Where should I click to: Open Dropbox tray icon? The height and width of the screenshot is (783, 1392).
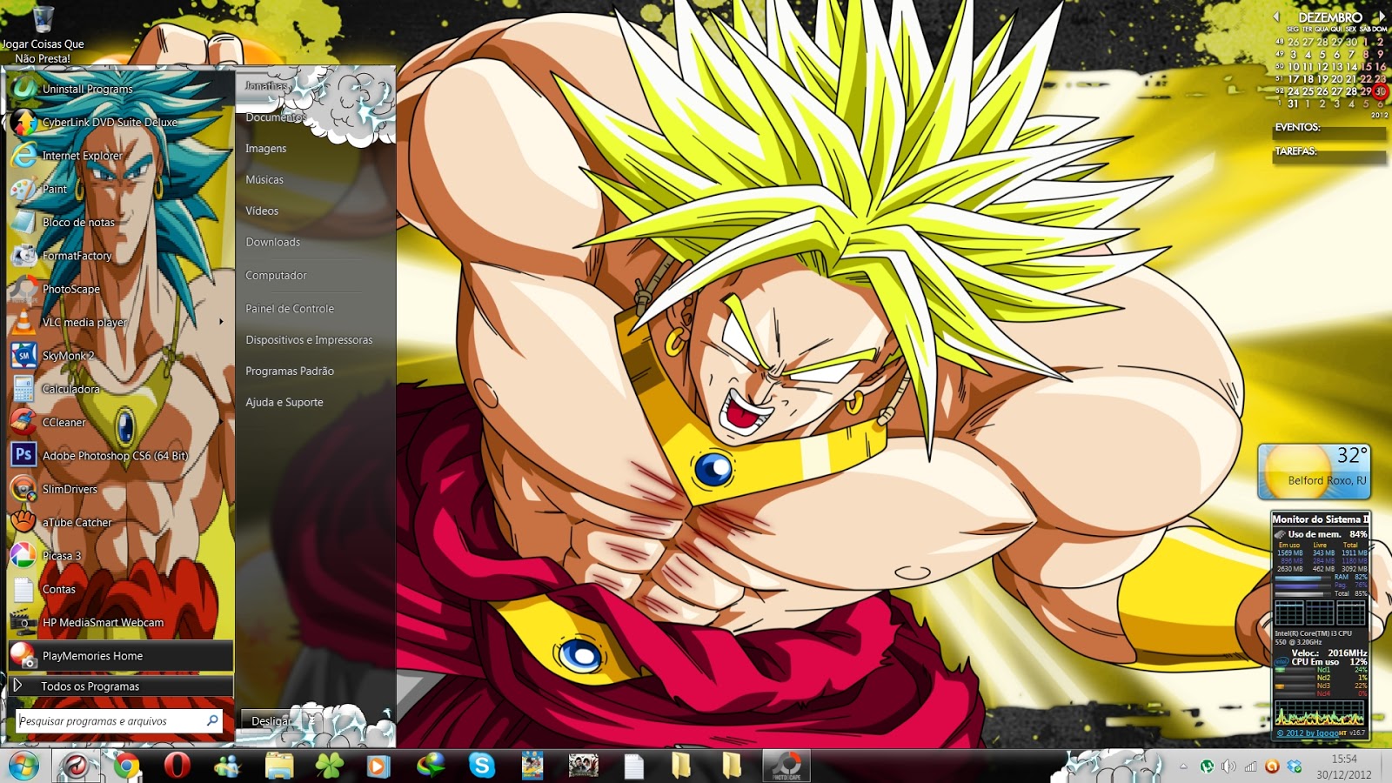[1295, 766]
